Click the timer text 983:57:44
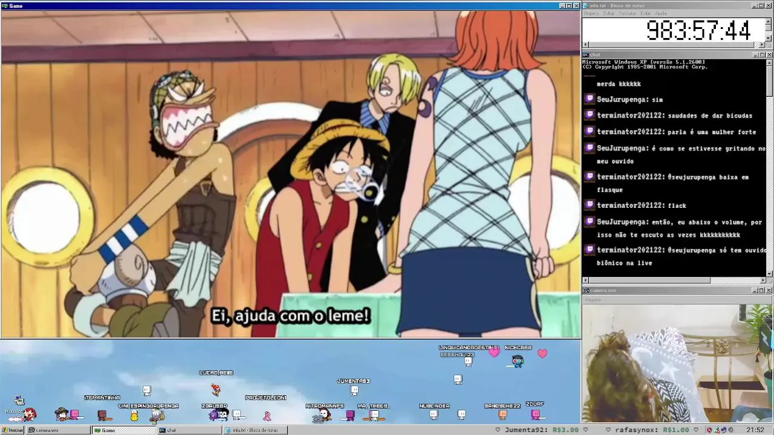774x435 pixels. [x=698, y=30]
